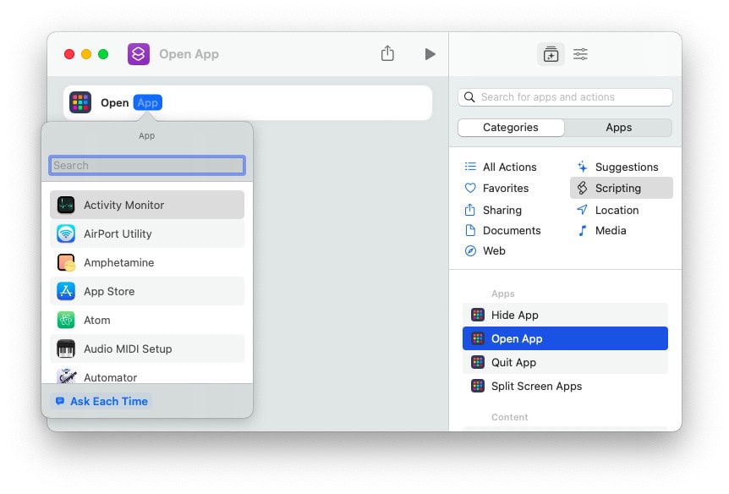The height and width of the screenshot is (494, 729).
Task: Close the window with the red button
Action: pos(69,54)
